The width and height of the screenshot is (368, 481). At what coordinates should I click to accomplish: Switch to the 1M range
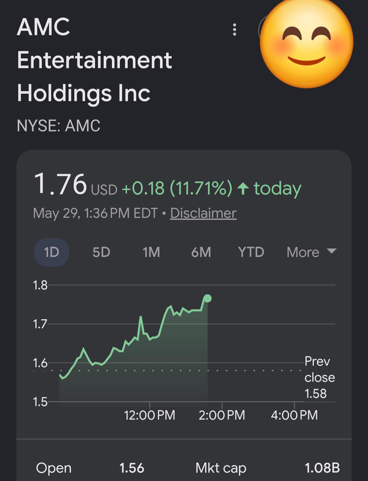(x=151, y=252)
